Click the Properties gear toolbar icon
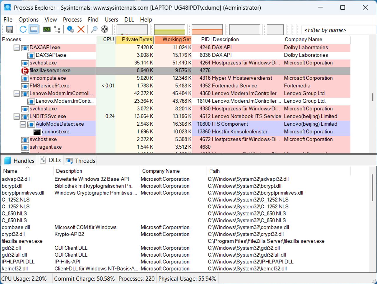 coord(70,29)
